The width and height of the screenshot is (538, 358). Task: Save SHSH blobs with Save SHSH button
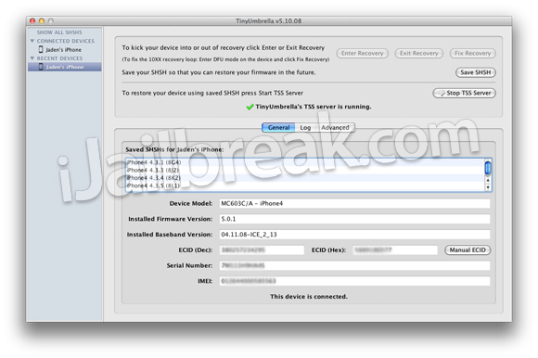click(475, 72)
